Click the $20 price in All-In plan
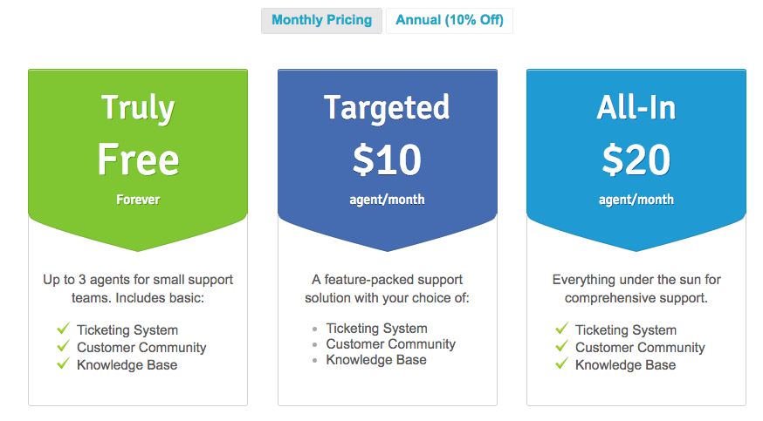The image size is (763, 421). 636,160
